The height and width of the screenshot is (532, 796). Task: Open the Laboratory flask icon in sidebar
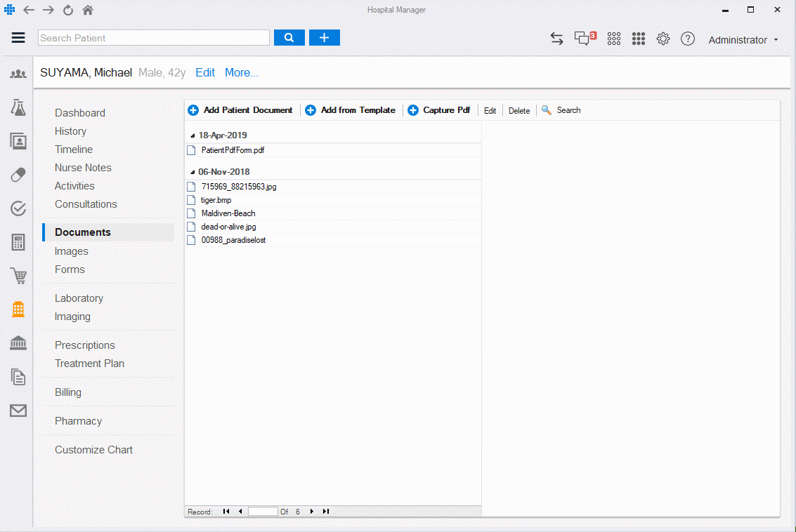(18, 107)
